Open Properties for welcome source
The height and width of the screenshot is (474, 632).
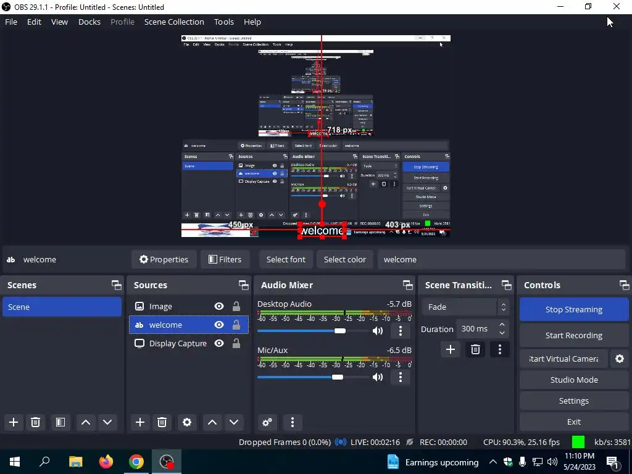[164, 259]
